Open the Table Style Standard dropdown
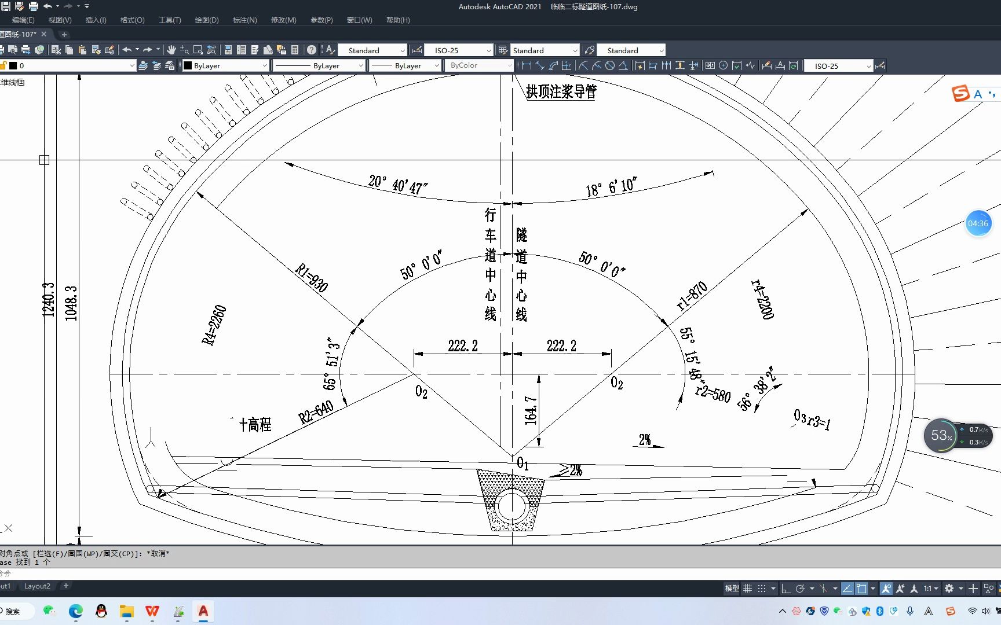 click(545, 50)
